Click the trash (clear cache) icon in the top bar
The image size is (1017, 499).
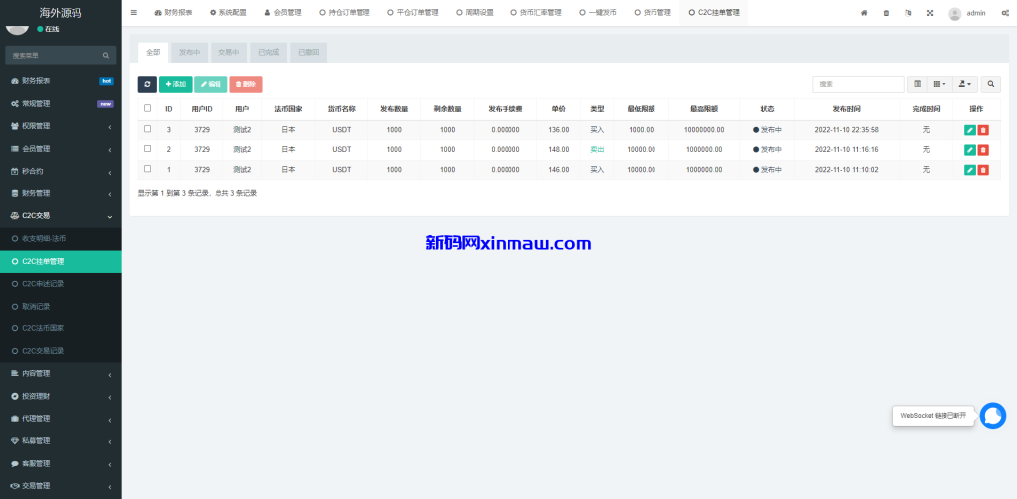point(886,13)
